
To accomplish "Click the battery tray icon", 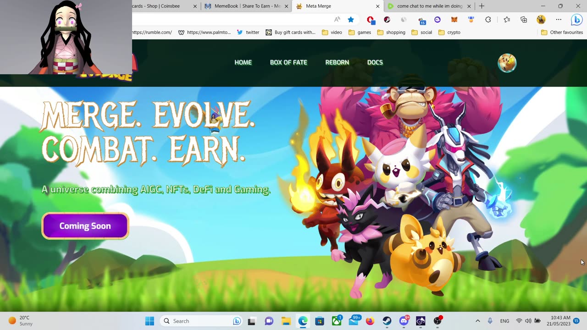I will (x=537, y=321).
